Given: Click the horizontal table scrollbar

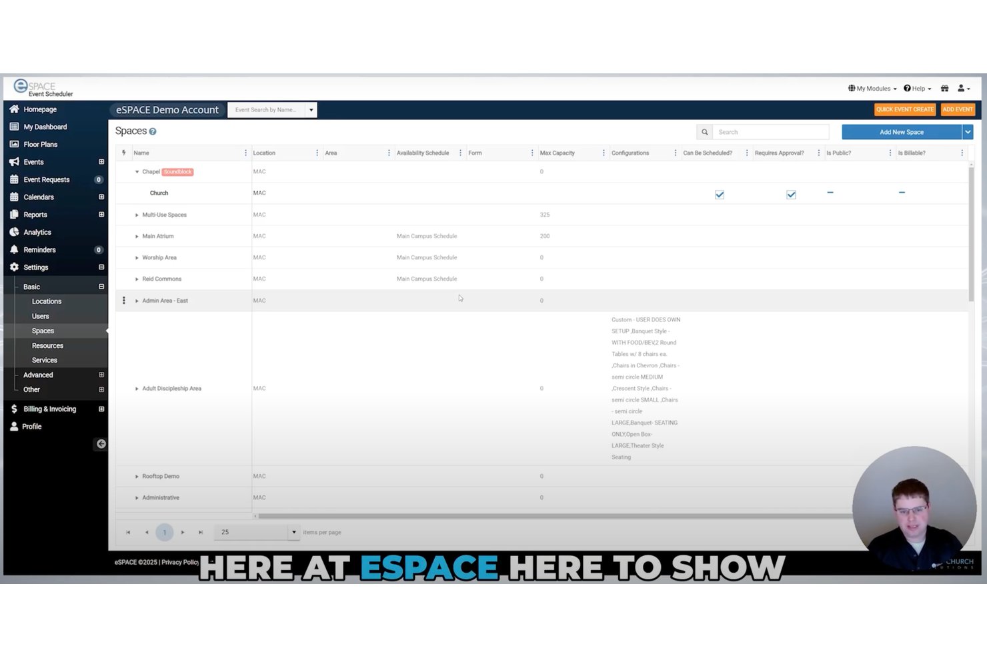Looking at the screenshot, I should tap(554, 516).
